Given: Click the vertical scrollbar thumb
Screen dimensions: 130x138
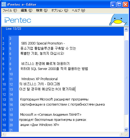Looking at the screenshot, I should [x=126, y=77].
